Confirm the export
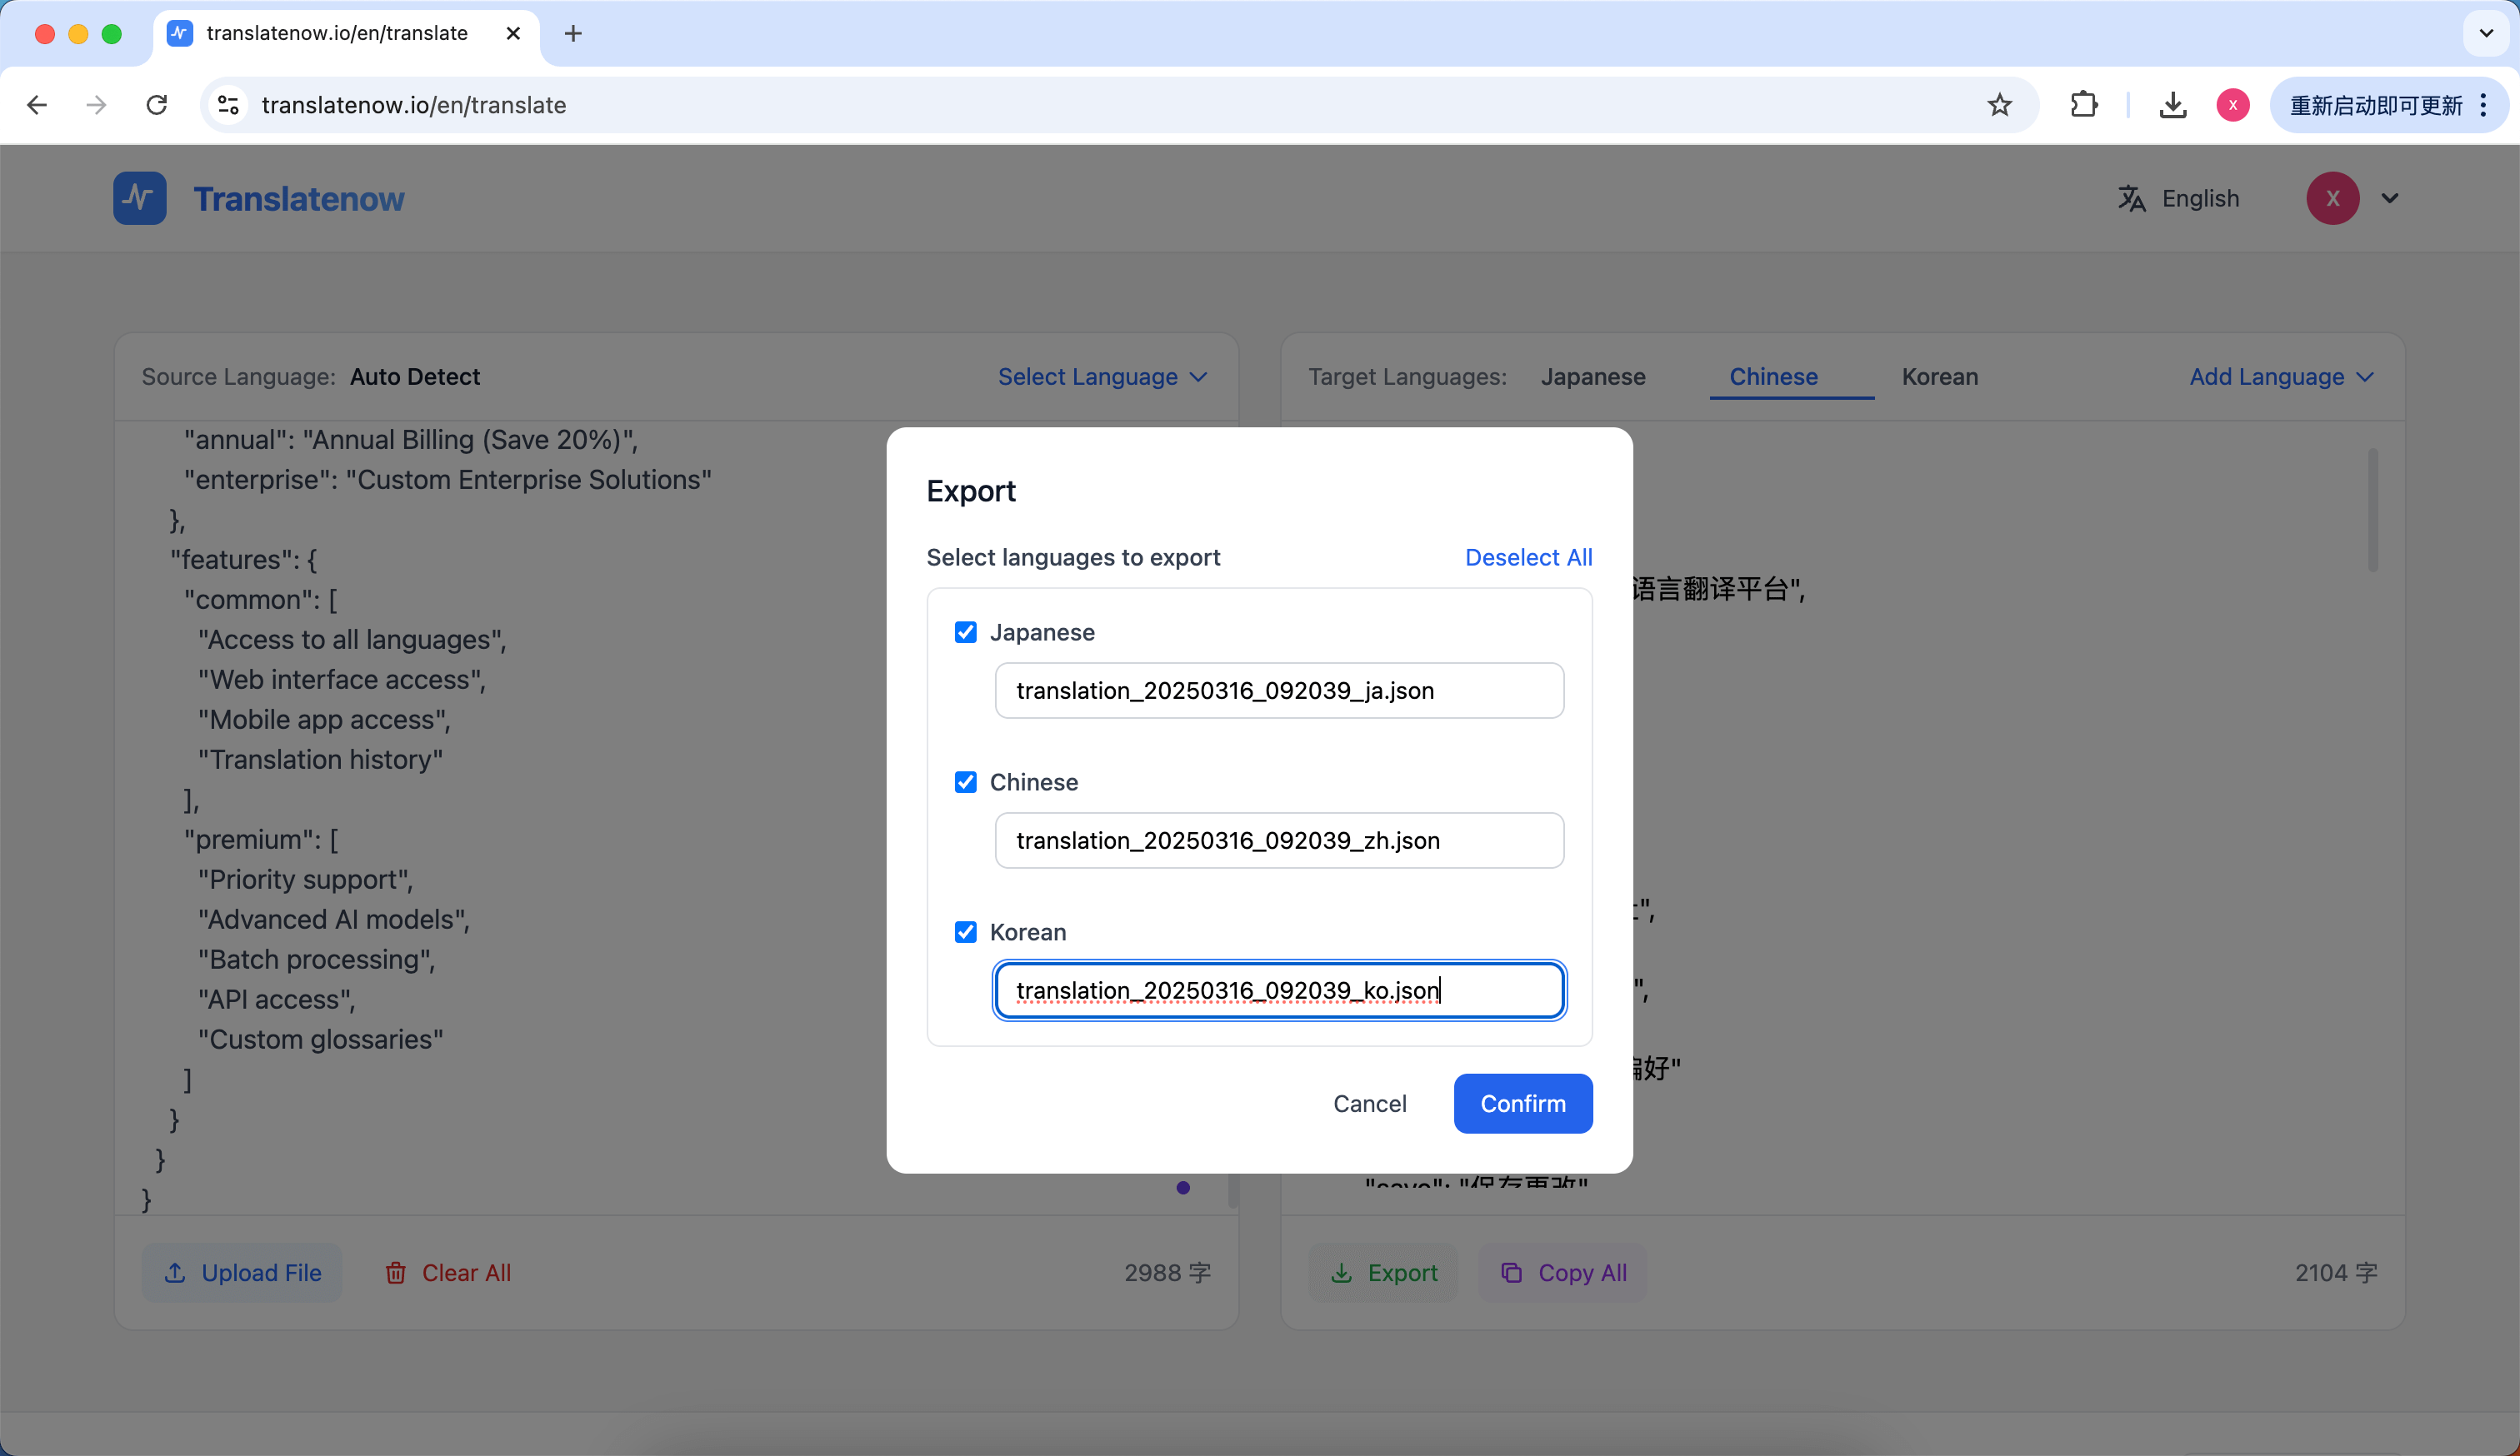This screenshot has height=1456, width=2520. (1523, 1103)
